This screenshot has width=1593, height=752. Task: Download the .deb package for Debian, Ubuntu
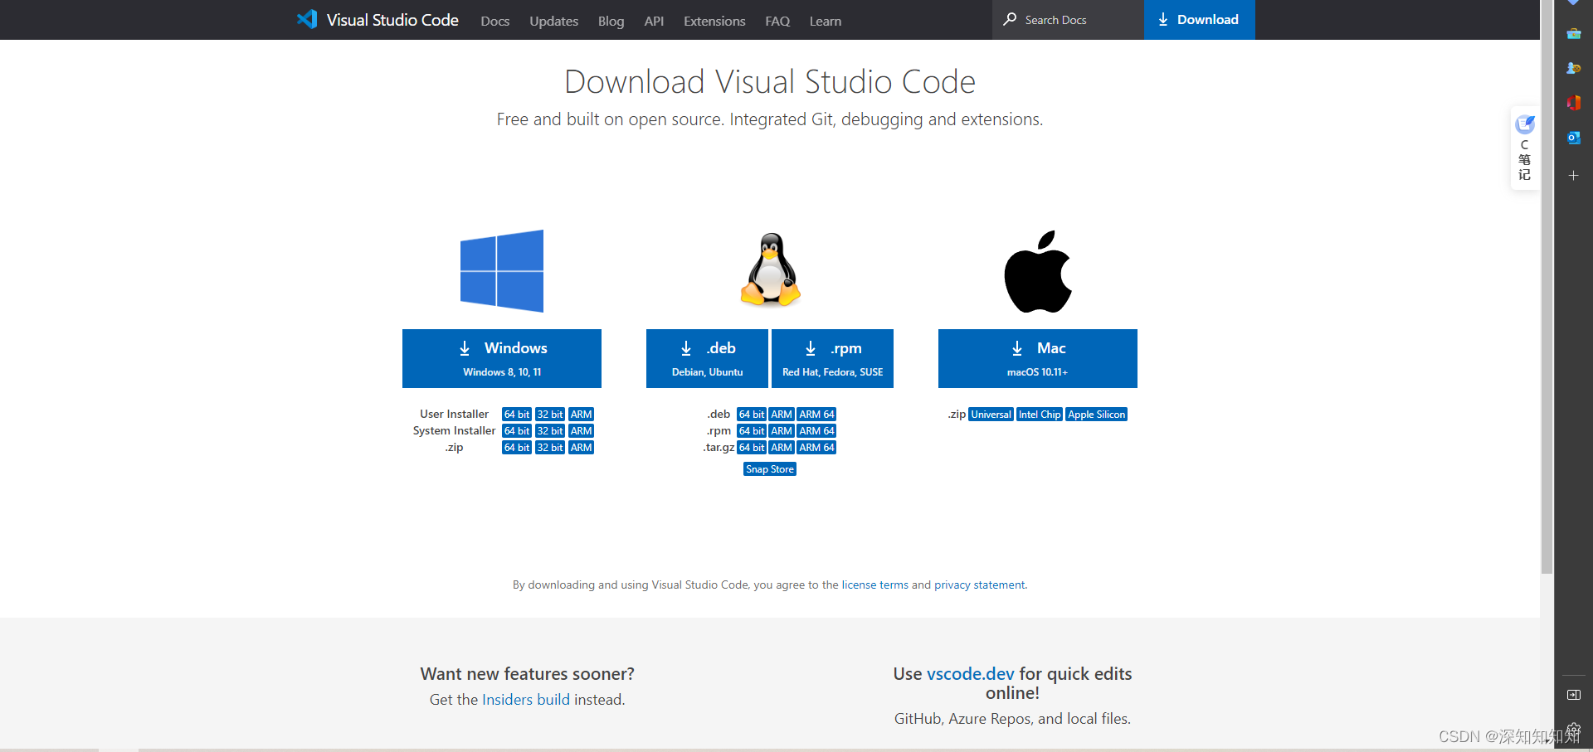pyautogui.click(x=708, y=358)
